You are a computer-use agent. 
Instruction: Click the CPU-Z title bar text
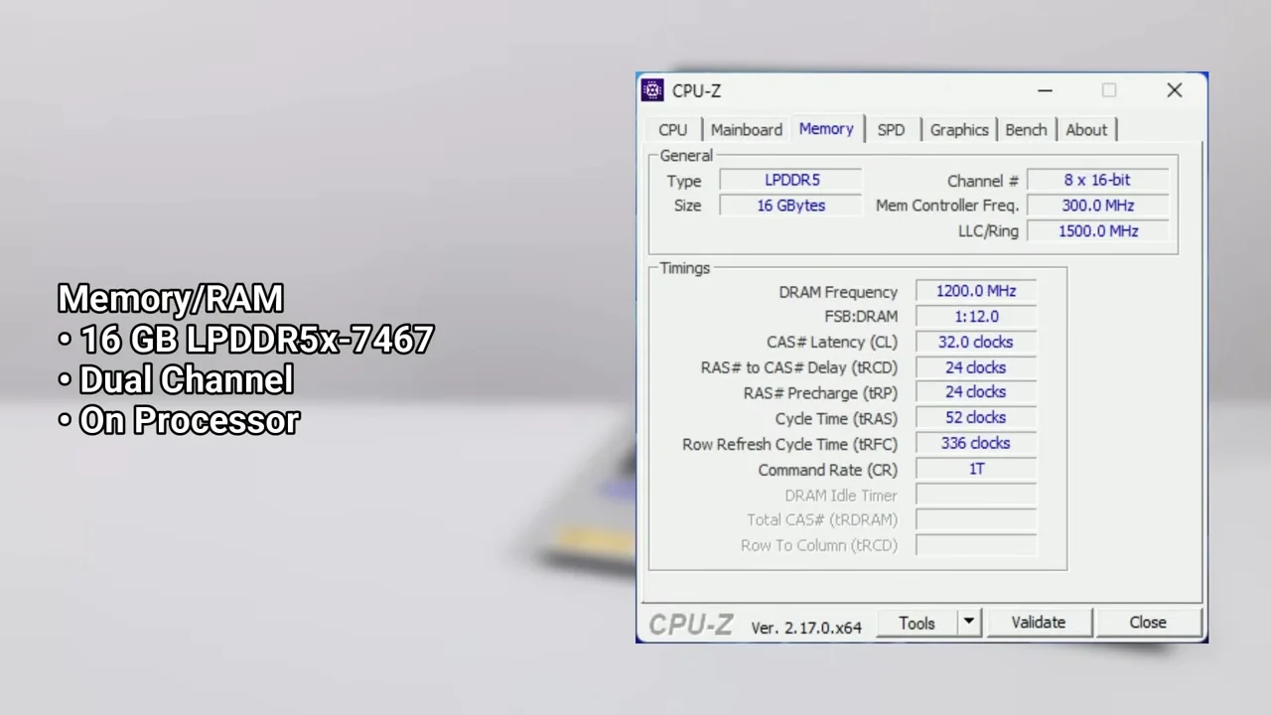pyautogui.click(x=696, y=90)
